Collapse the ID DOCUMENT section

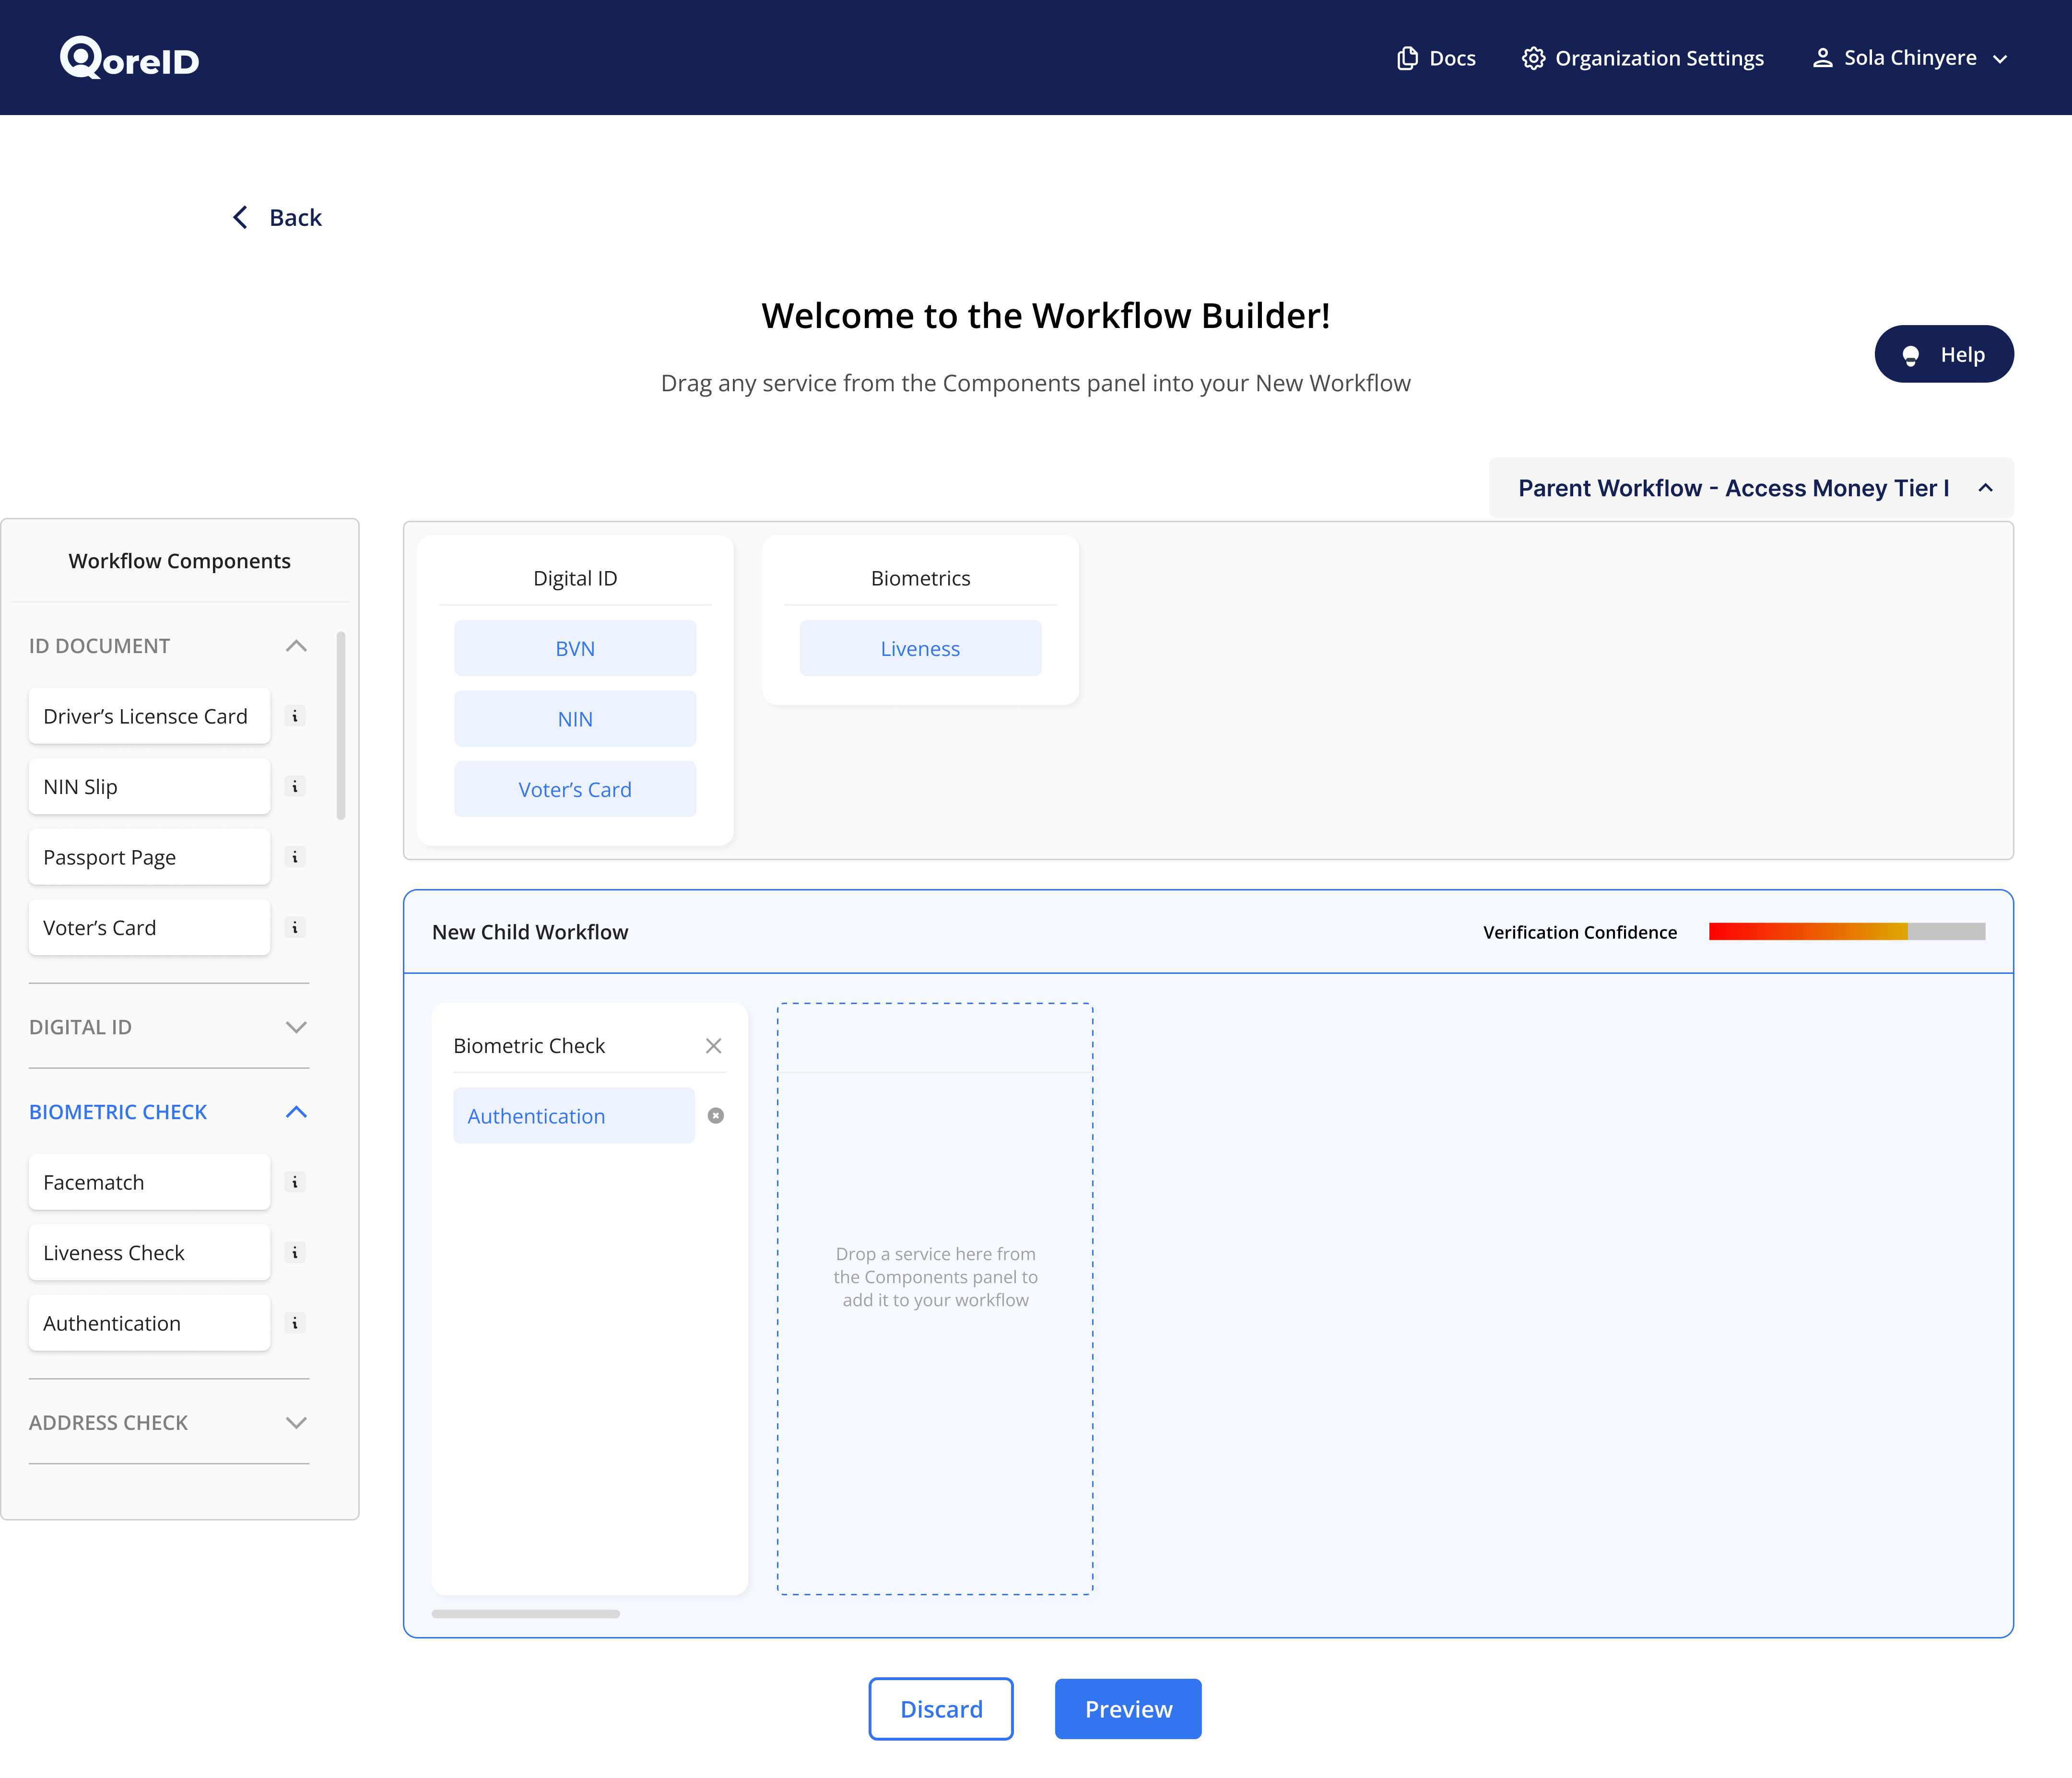coord(296,646)
